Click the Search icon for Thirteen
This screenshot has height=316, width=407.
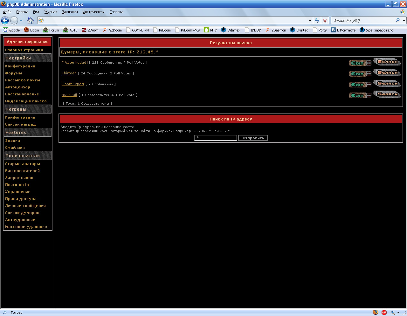(x=387, y=73)
